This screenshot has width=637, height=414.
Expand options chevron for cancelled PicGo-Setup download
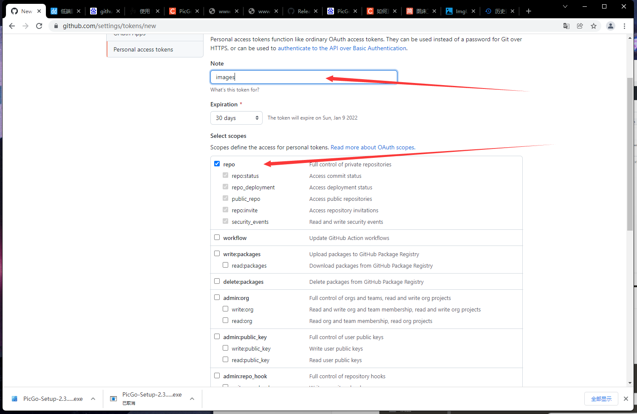192,399
